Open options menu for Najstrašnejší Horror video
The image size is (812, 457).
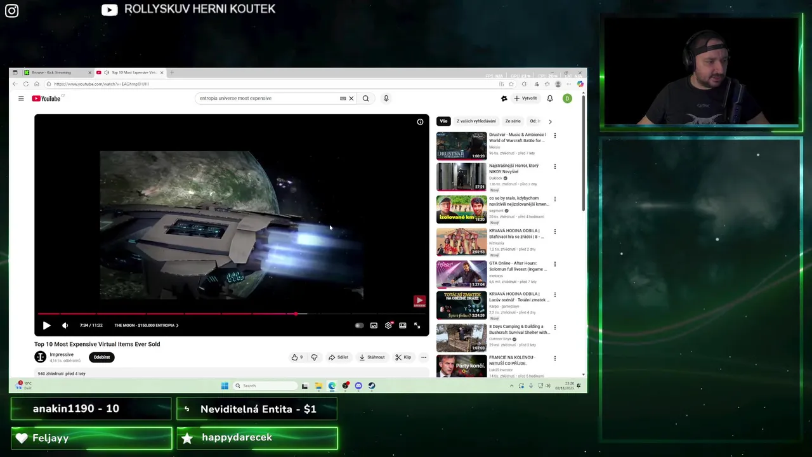tap(555, 166)
